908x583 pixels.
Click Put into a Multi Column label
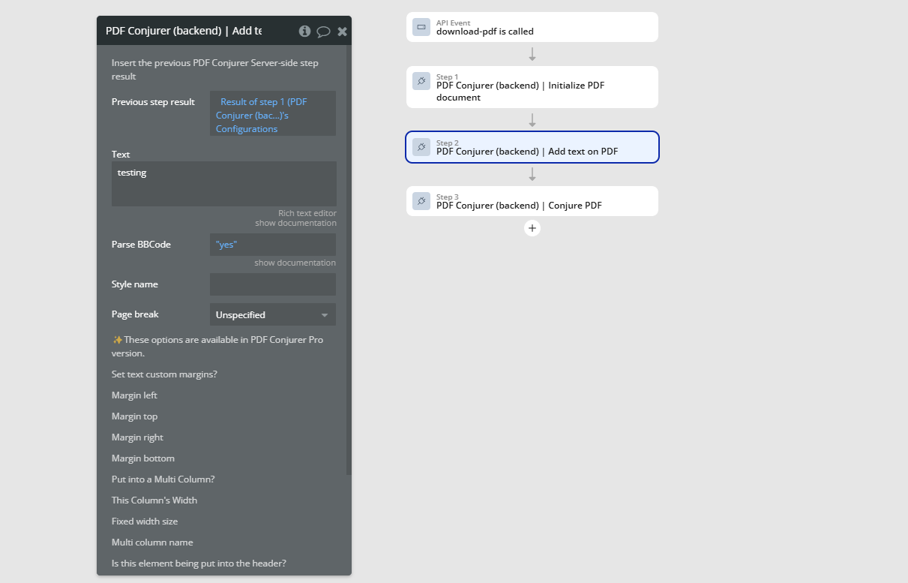point(163,479)
